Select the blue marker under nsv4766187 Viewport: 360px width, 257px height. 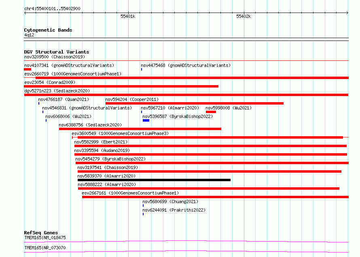click(39, 103)
